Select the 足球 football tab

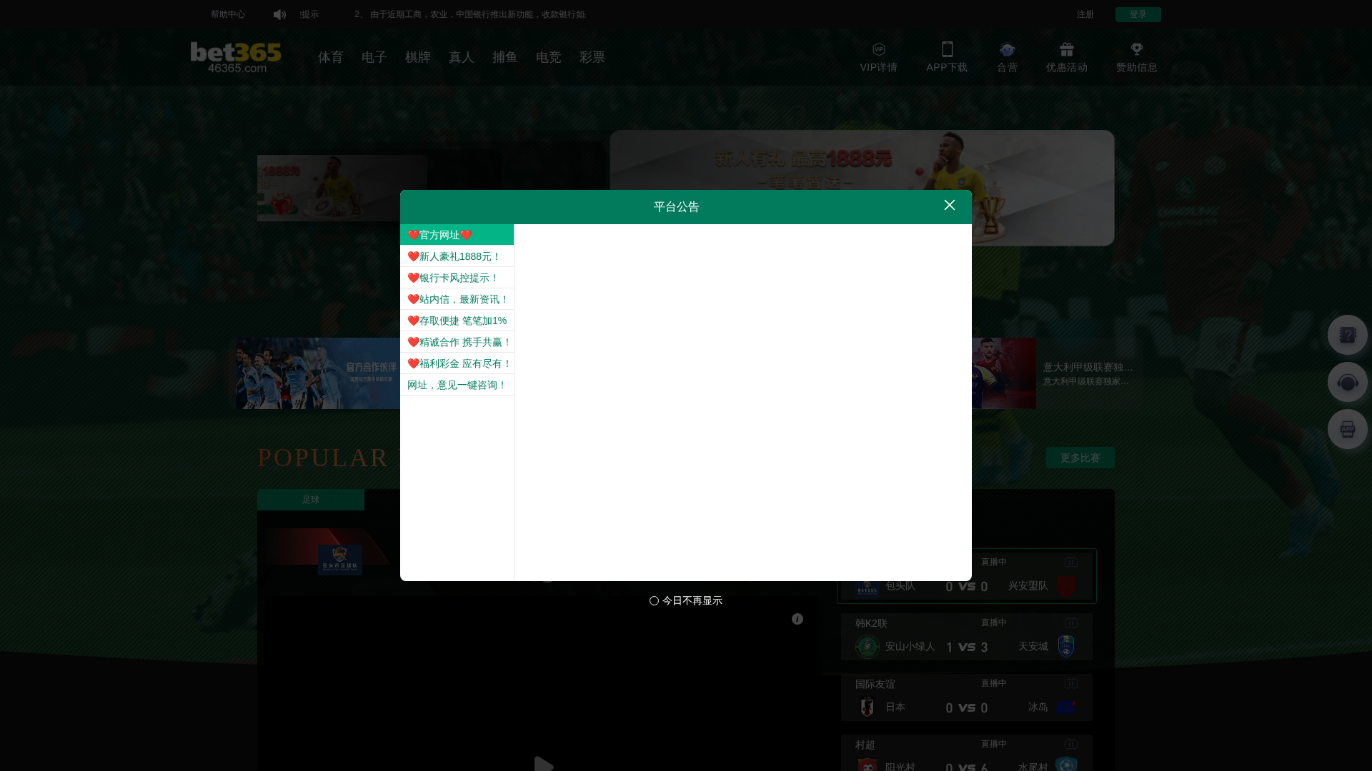coord(310,500)
